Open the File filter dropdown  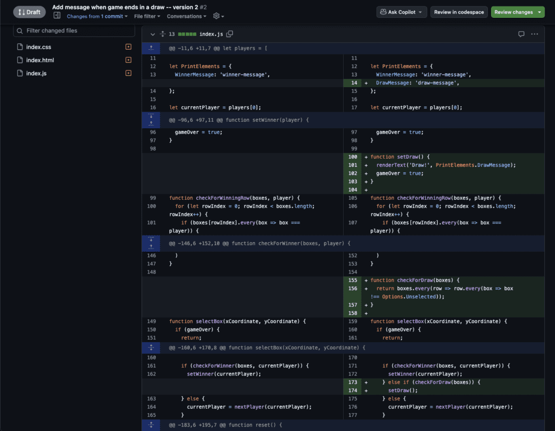tap(147, 16)
